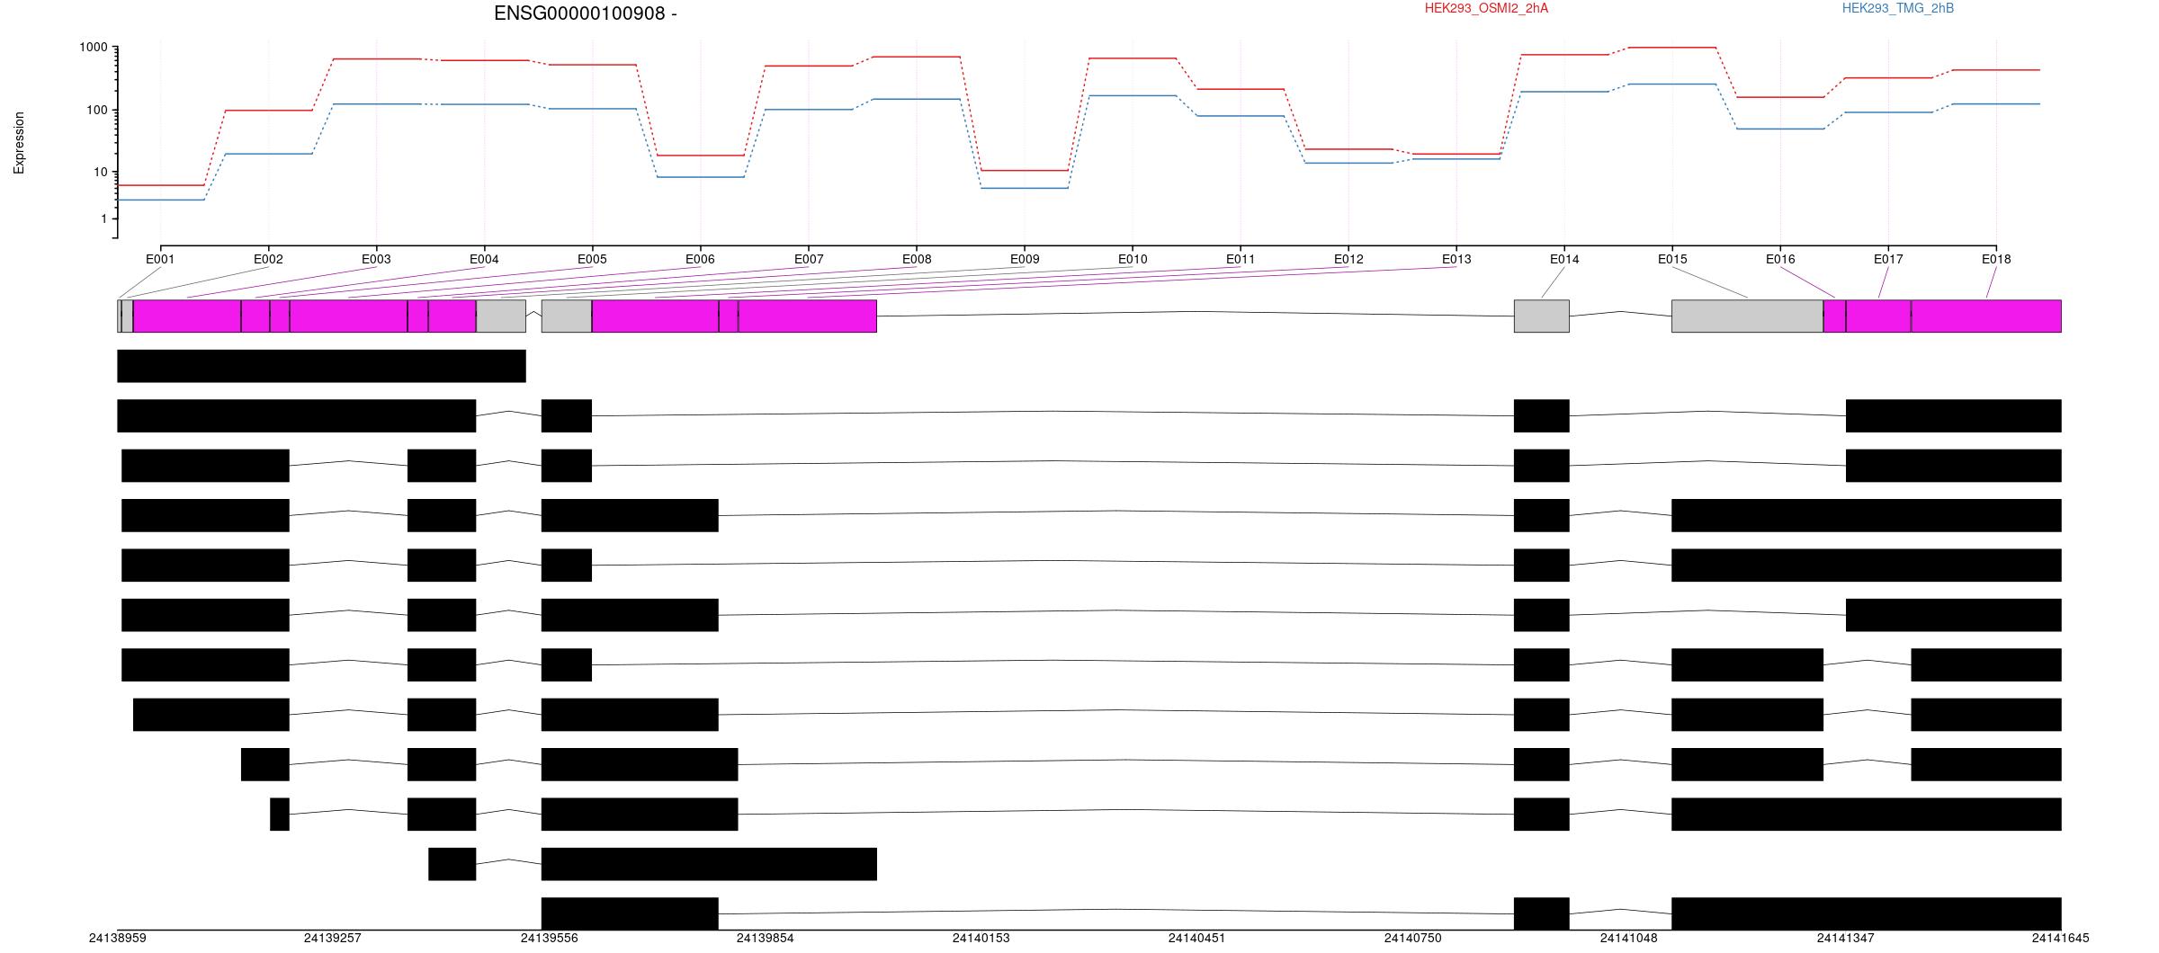
Task: Click genomic coordinate 24141347
Action: [x=1846, y=938]
